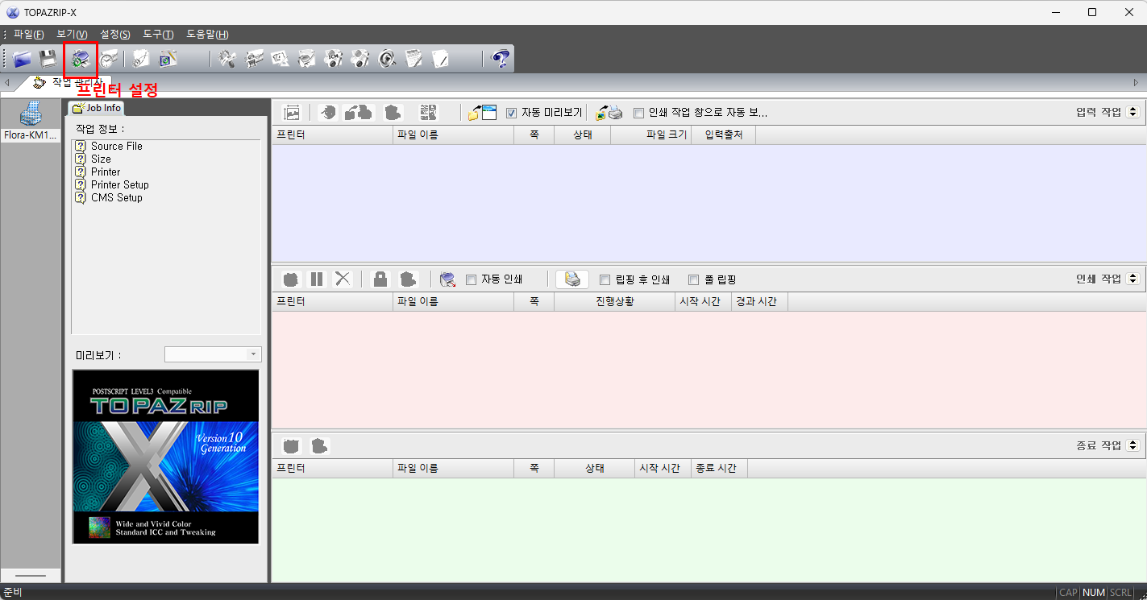
Task: Toggle the 입력 작업 panel expander arrows
Action: 1132,112
